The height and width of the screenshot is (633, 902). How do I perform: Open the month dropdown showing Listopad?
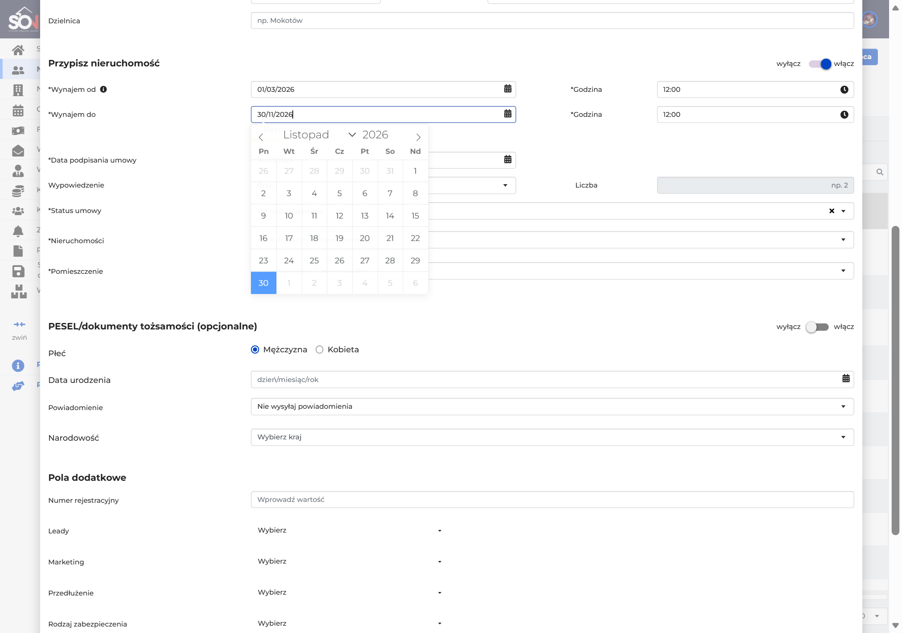click(x=319, y=135)
